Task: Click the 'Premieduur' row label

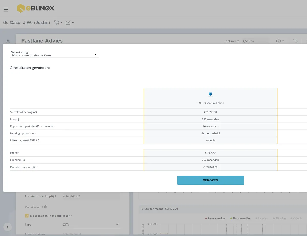Action: point(18,160)
